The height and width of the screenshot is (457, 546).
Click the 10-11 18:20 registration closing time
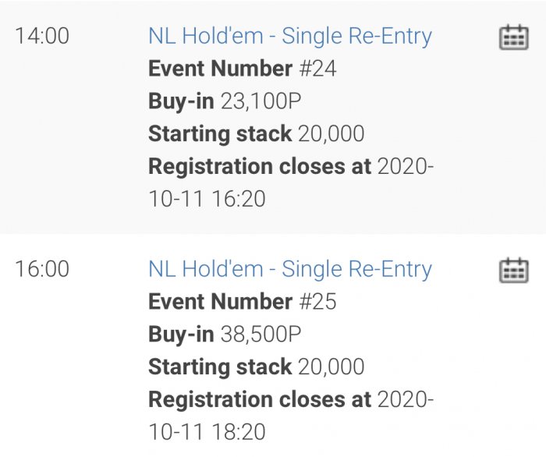(x=207, y=432)
